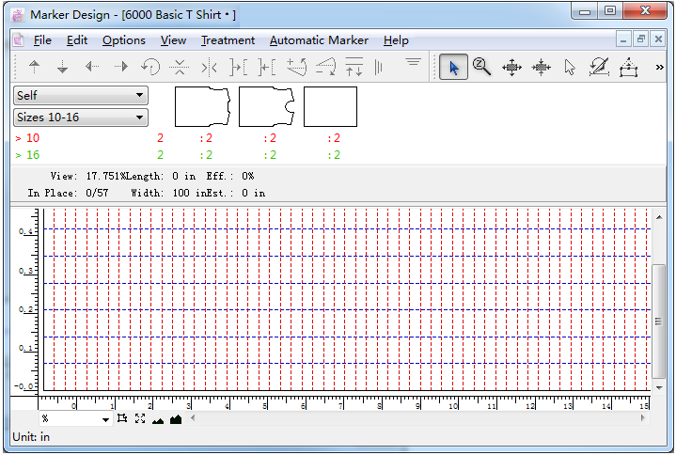Image resolution: width=676 pixels, height=455 pixels.
Task: Open the Automatic Marker menu
Action: click(319, 40)
